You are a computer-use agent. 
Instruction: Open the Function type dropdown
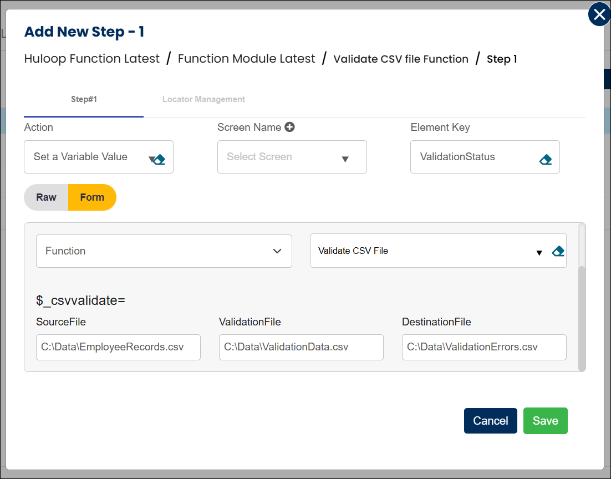[164, 251]
